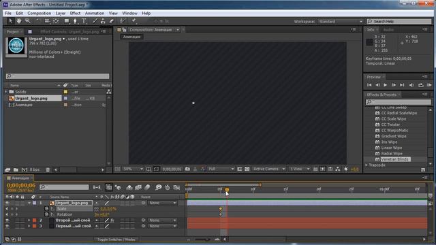Open the File menu
This screenshot has width=436, height=245.
click(x=8, y=13)
